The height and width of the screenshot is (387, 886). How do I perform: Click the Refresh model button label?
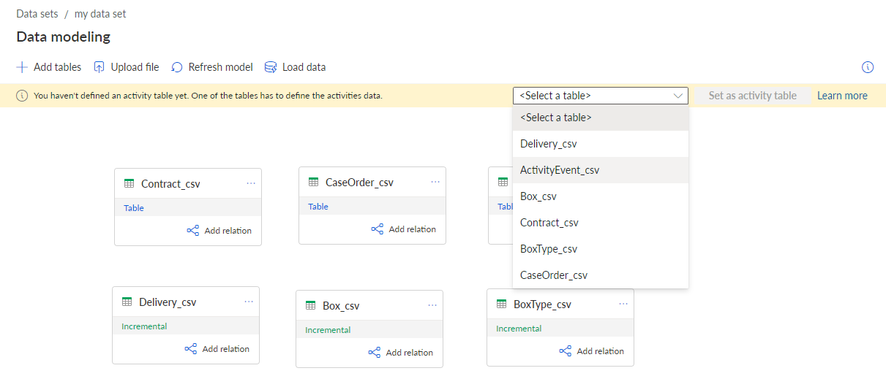(221, 67)
